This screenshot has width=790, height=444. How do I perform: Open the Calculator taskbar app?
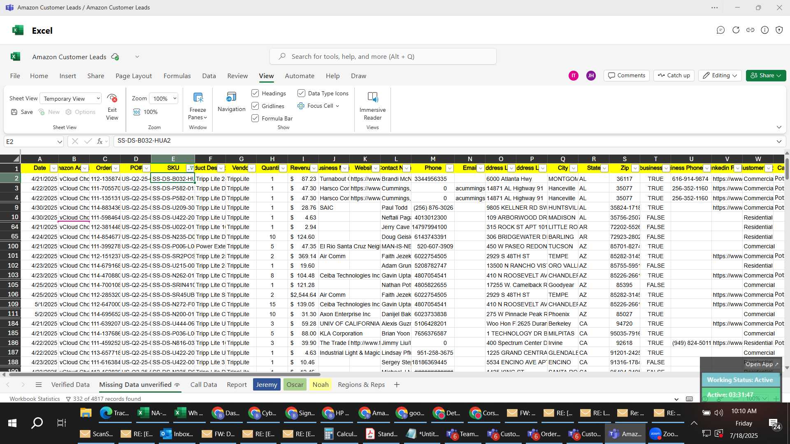pos(341,434)
